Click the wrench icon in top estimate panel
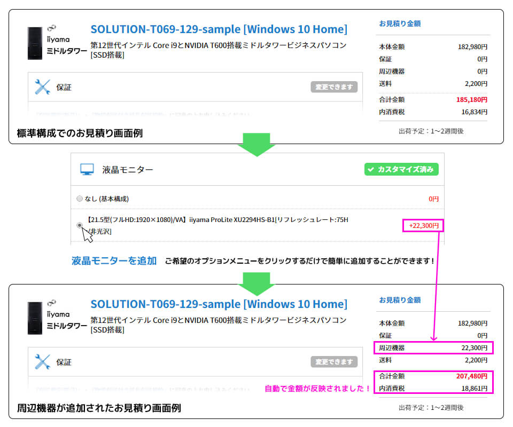 (x=43, y=87)
